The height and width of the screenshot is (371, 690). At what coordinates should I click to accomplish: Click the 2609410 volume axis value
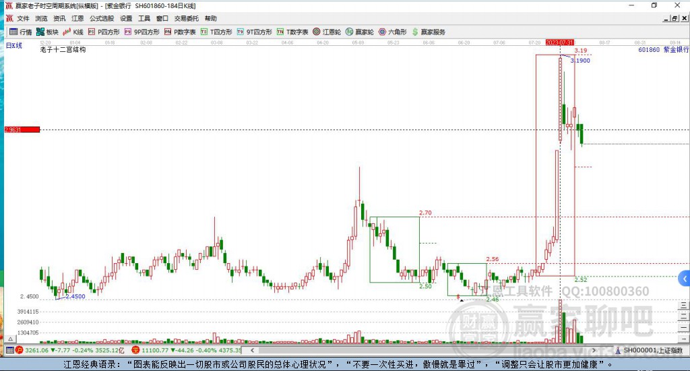(28, 322)
